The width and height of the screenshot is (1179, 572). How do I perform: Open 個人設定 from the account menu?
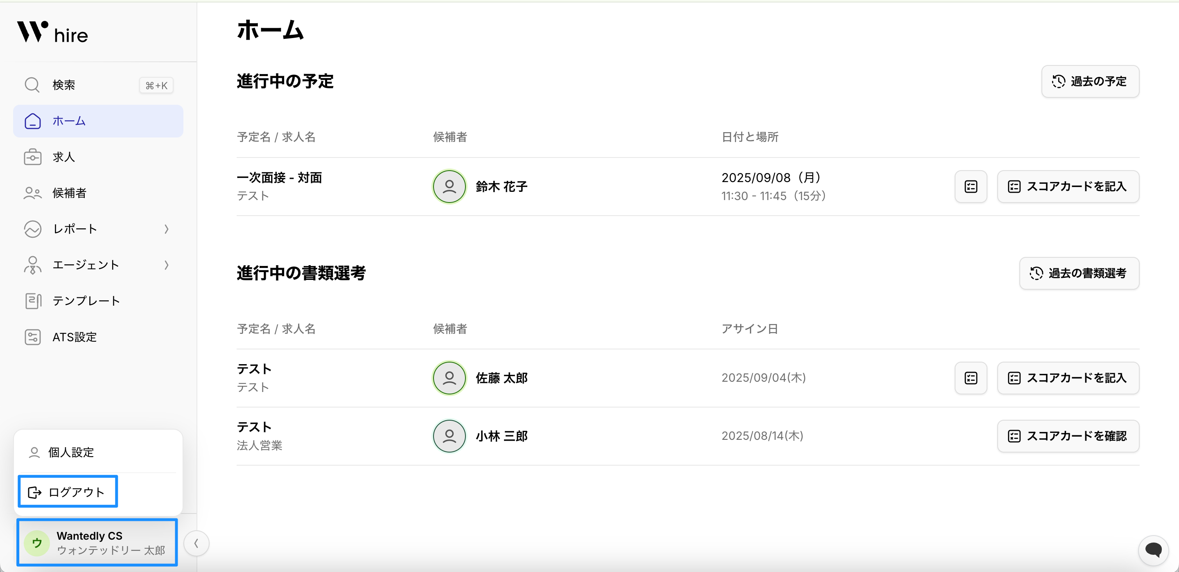pos(71,452)
